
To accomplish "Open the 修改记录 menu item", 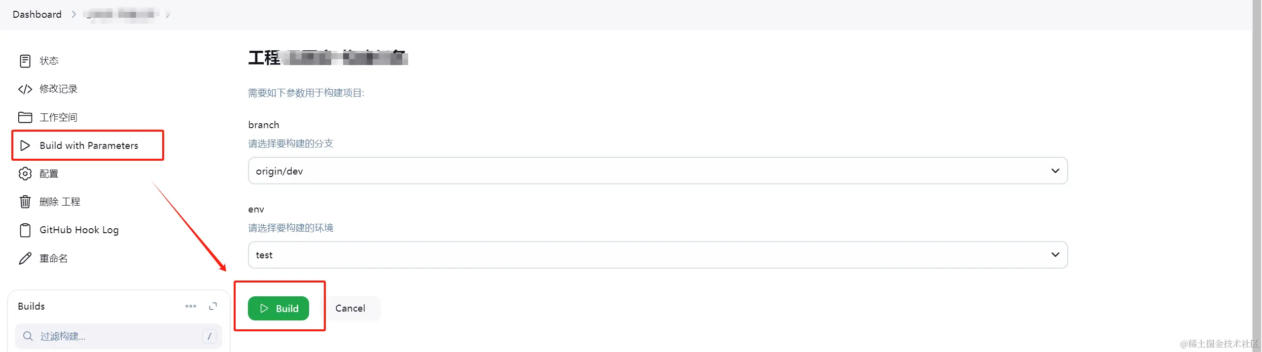I will pyautogui.click(x=59, y=89).
